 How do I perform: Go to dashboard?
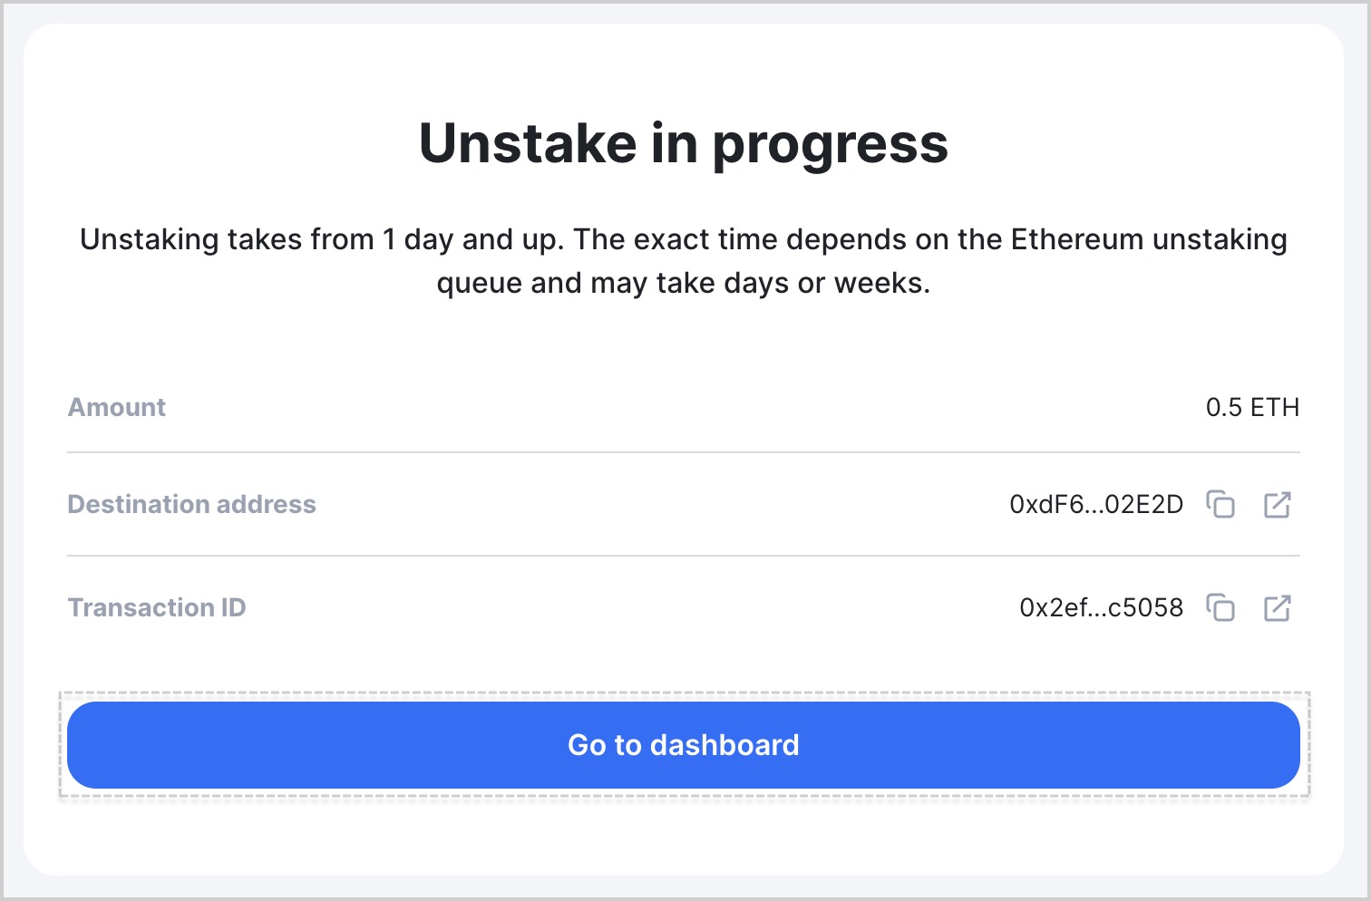coord(684,745)
